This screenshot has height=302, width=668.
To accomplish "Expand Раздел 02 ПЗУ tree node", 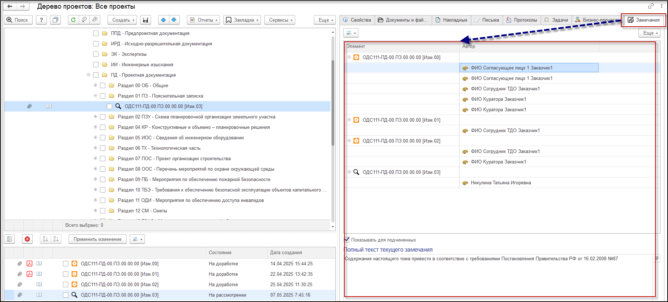I will click(95, 117).
